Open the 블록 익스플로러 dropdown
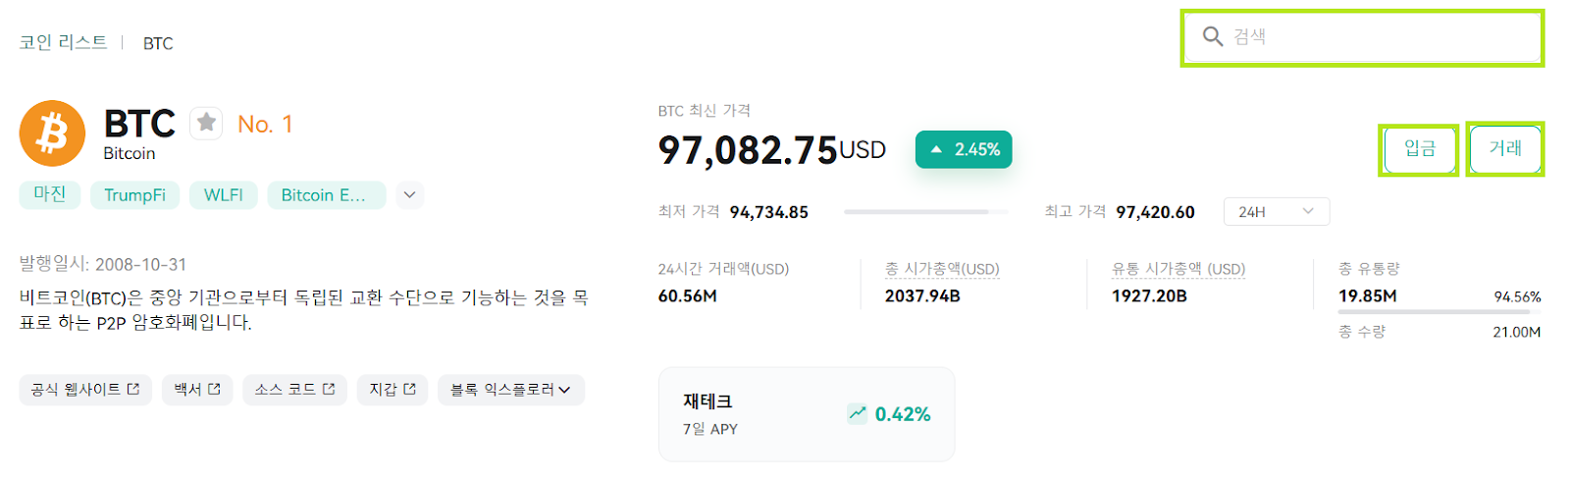Viewport: 1570px width, 481px height. pyautogui.click(x=511, y=390)
